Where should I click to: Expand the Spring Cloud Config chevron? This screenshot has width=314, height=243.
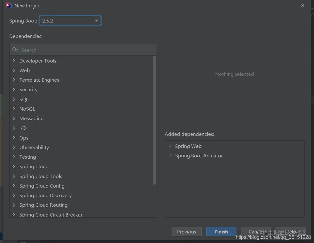[x=14, y=186]
